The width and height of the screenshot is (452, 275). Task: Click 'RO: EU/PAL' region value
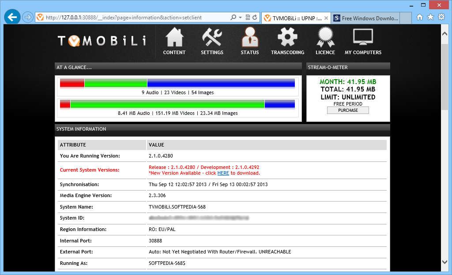(162, 229)
